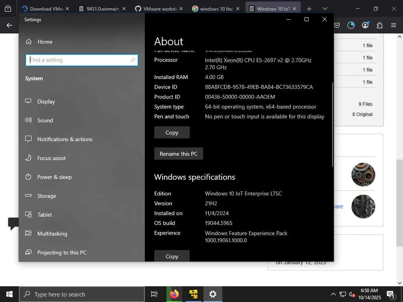Click the Edition value Windows 10 IoT Enterprise LTSC
Screen dimensions: 403x302
coord(243,193)
